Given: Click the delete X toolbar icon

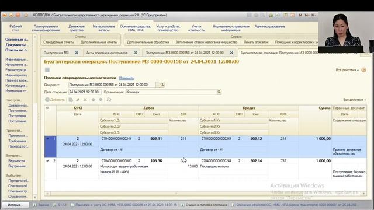Looking at the screenshot, I should pyautogui.click(x=85, y=100).
